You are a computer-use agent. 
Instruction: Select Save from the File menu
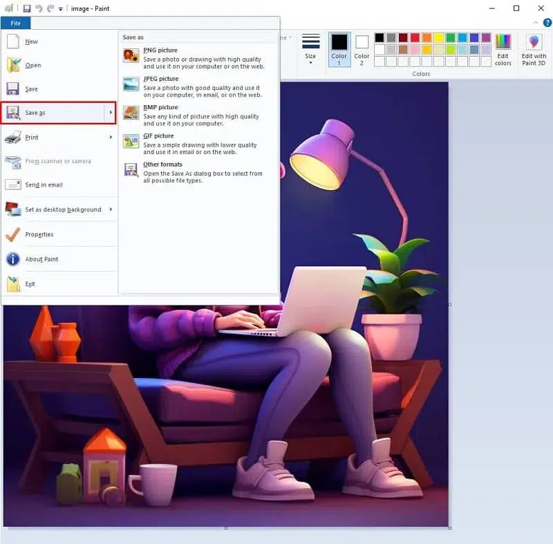(59, 89)
